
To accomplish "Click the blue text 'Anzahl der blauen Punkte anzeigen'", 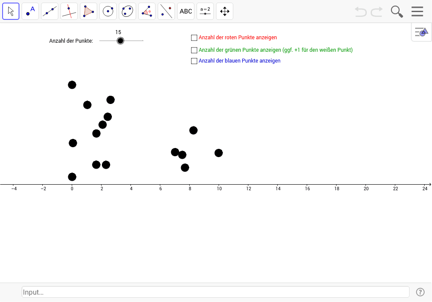I will [x=239, y=61].
